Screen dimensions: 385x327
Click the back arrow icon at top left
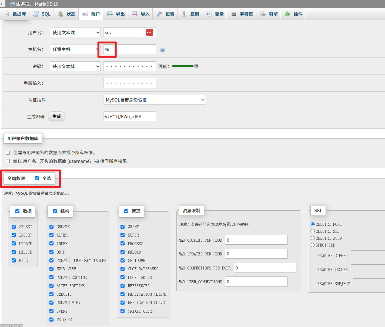[x=3, y=4]
